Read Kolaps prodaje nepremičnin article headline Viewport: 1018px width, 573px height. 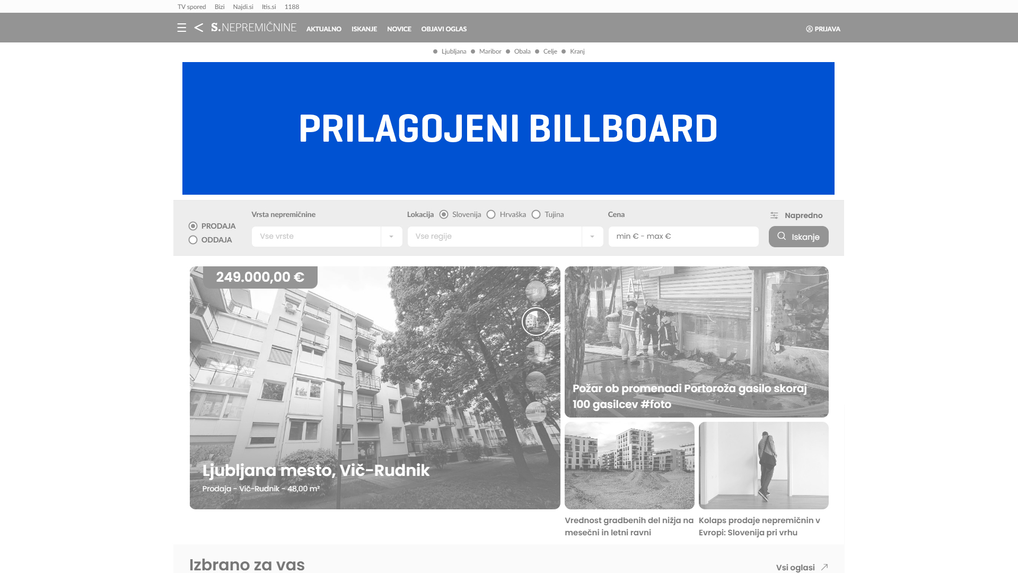(x=760, y=526)
